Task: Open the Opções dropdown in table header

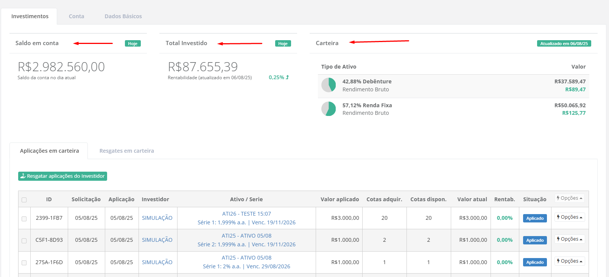Action: [569, 198]
